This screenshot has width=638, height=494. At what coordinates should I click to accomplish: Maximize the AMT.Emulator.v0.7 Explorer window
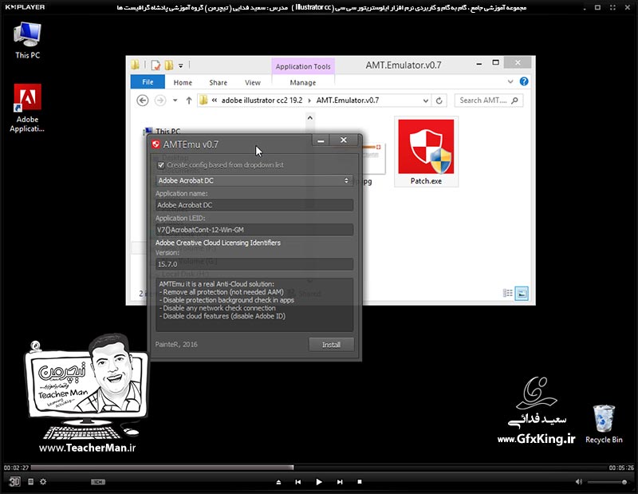point(495,63)
